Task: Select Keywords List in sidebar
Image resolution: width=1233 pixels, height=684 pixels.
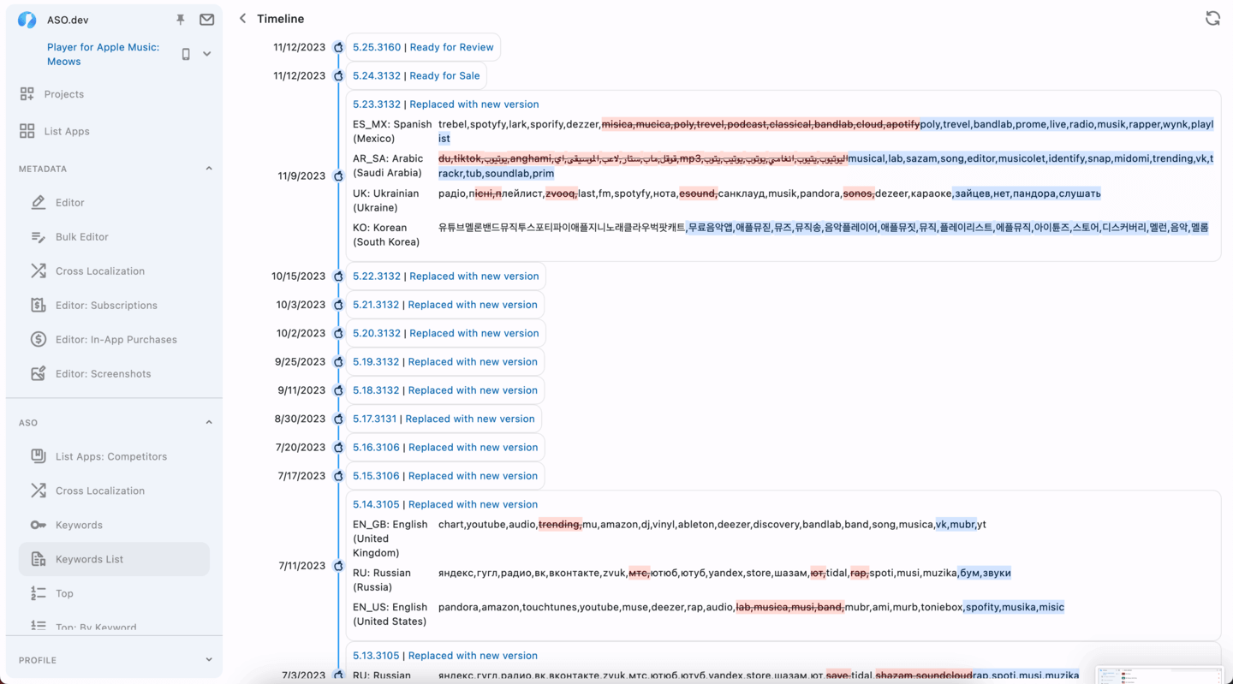Action: (114, 559)
